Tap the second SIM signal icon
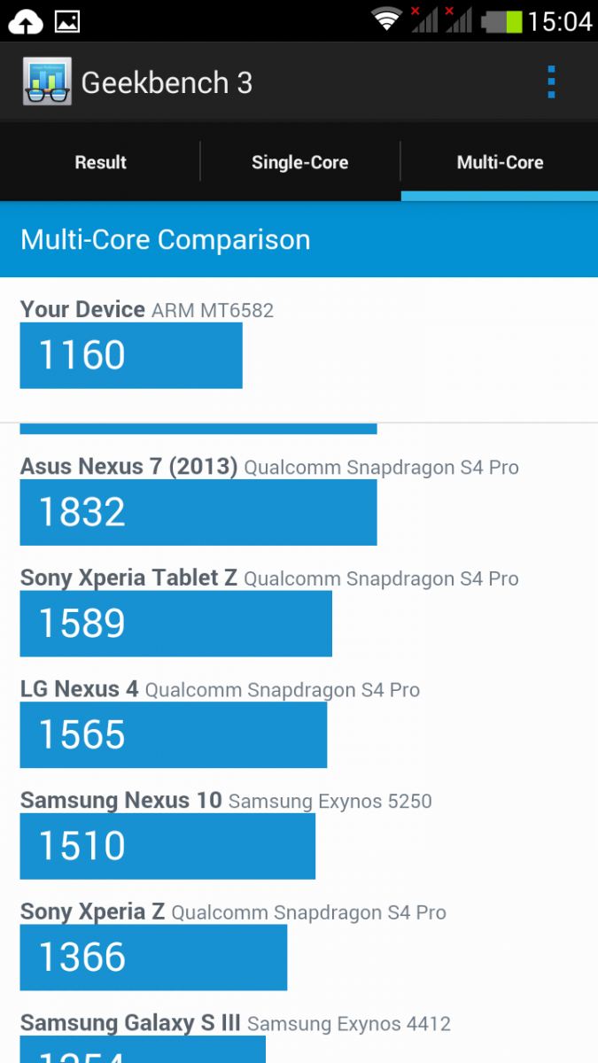 (x=458, y=19)
